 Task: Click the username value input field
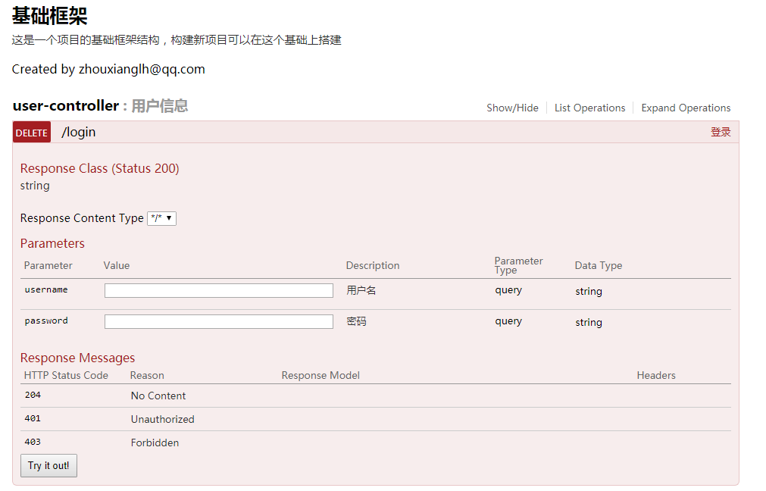pos(218,290)
